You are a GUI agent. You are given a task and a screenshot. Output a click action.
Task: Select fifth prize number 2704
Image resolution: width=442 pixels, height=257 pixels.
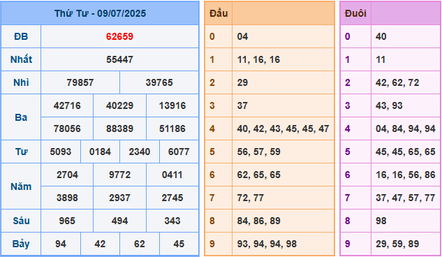pyautogui.click(x=67, y=175)
